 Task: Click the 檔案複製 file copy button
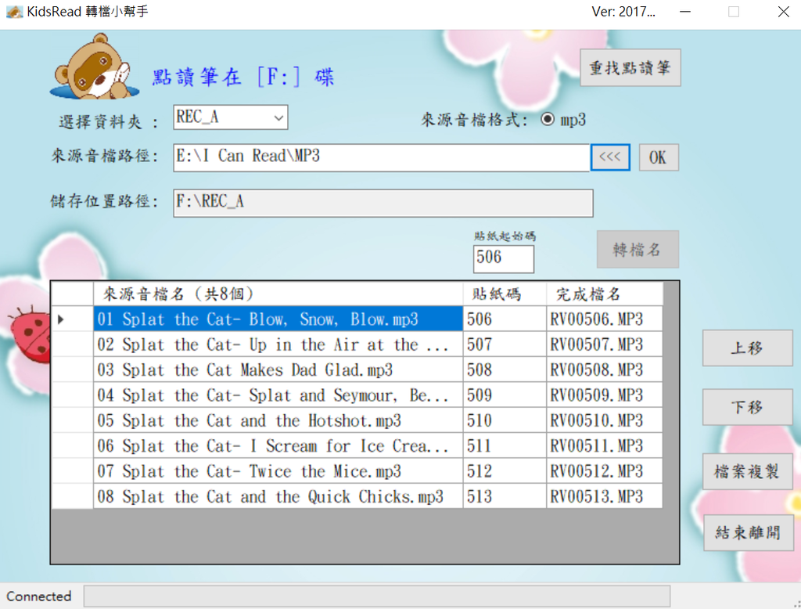click(x=747, y=471)
